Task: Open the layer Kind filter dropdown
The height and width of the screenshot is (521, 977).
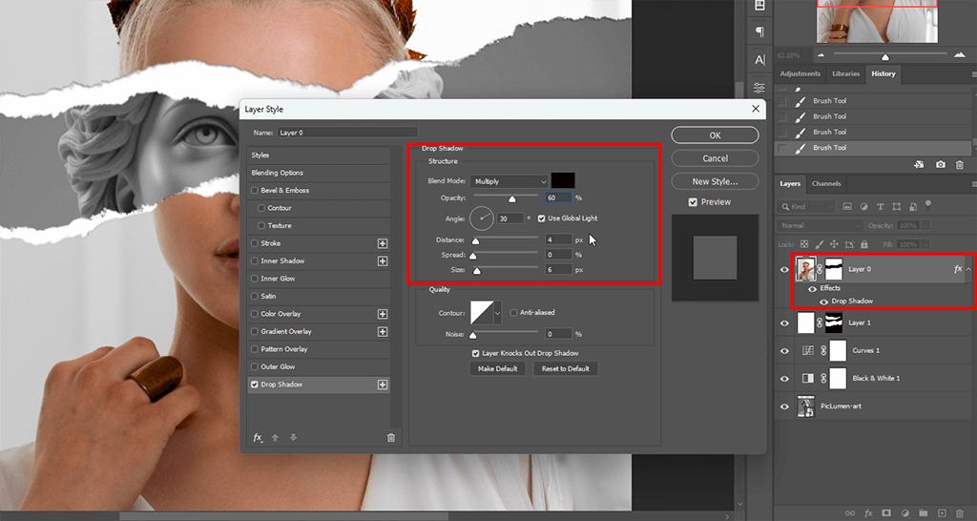Action: [x=805, y=206]
